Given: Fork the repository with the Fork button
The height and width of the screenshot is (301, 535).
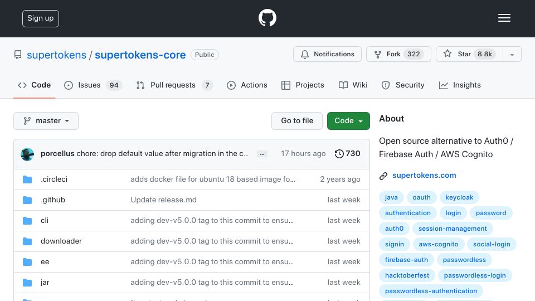Looking at the screenshot, I should point(398,54).
